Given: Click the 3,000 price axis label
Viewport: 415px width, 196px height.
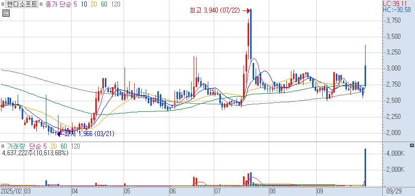Looking at the screenshot, I should tap(393, 69).
